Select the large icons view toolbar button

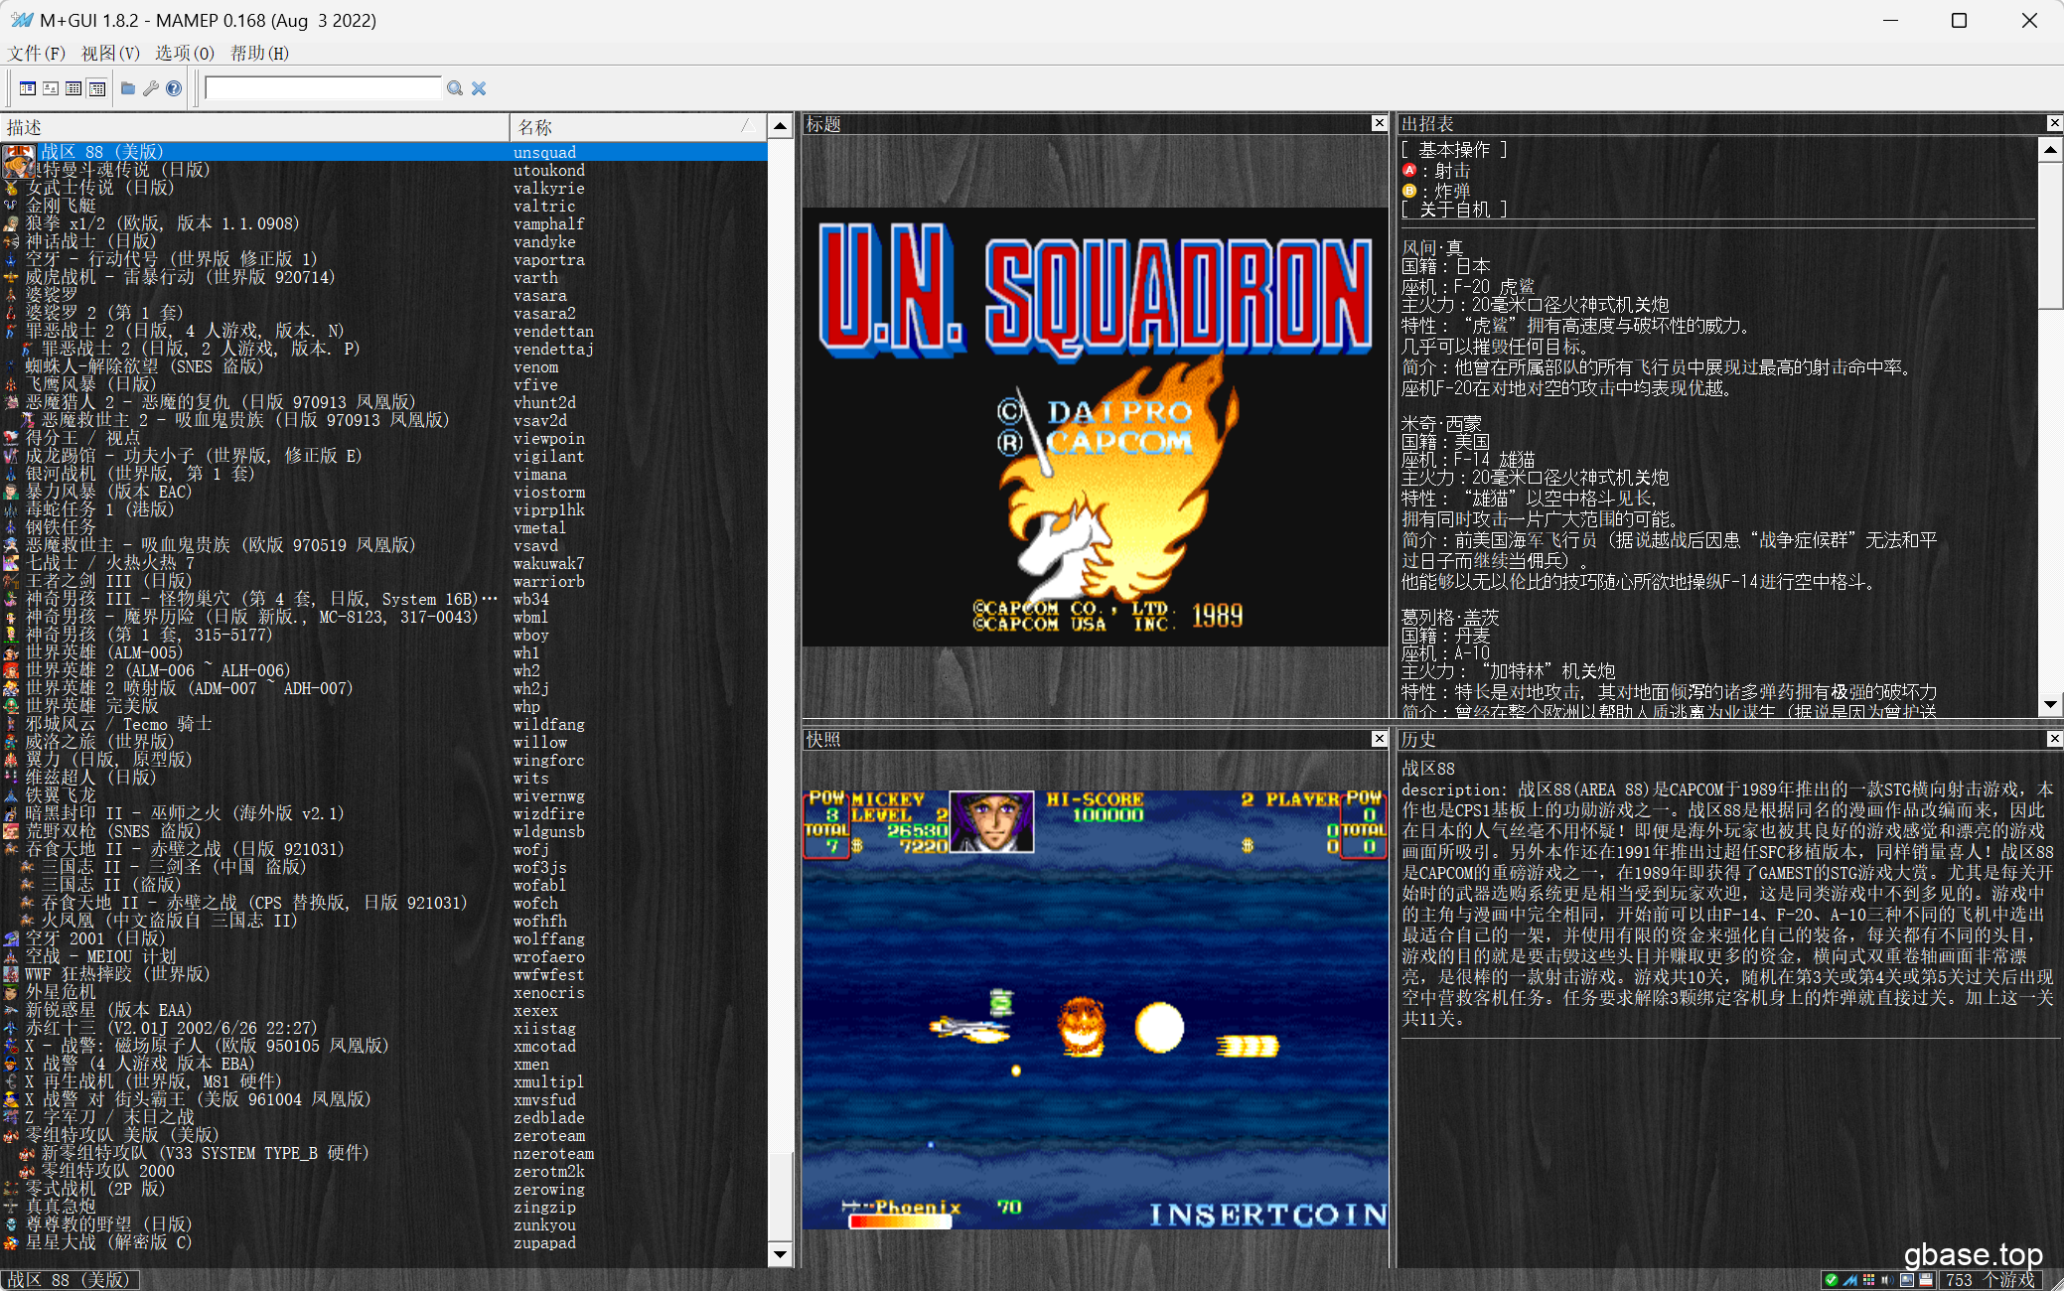[51, 88]
